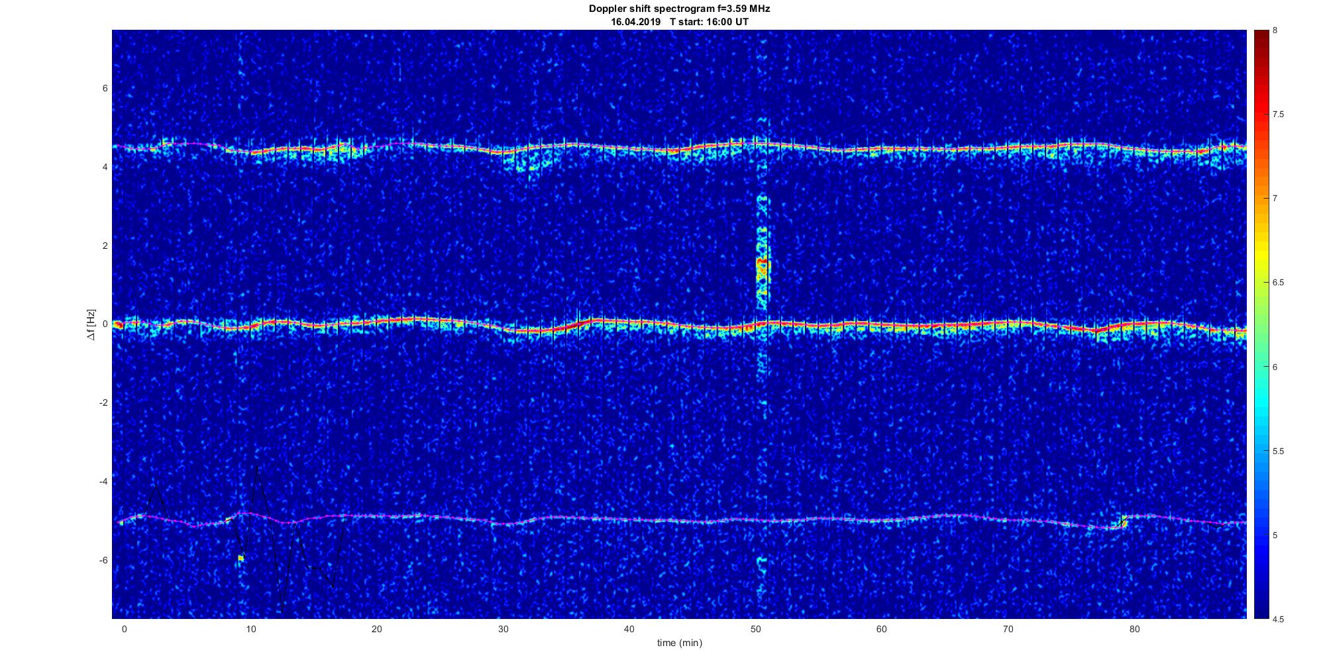Click y-axis tick label 2
This screenshot has width=1325, height=664.
[x=105, y=246]
